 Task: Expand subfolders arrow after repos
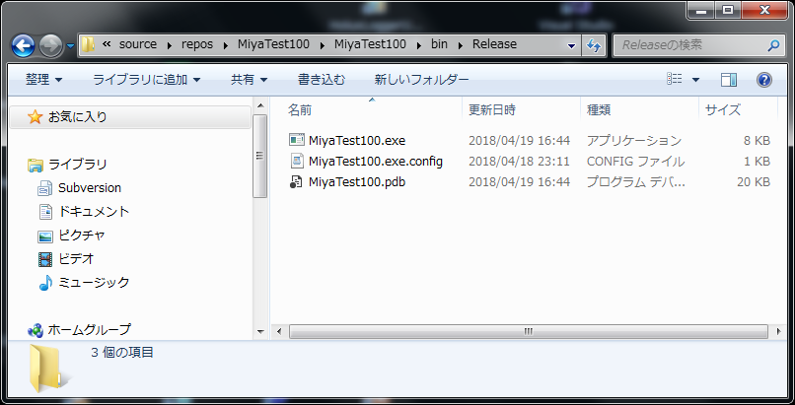pos(225,45)
